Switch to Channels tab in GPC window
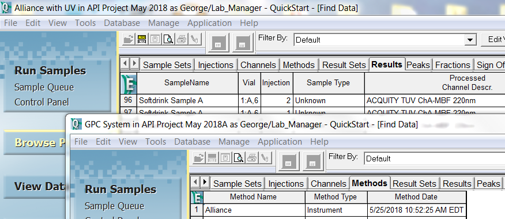This screenshot has height=219, width=505. tap(328, 184)
